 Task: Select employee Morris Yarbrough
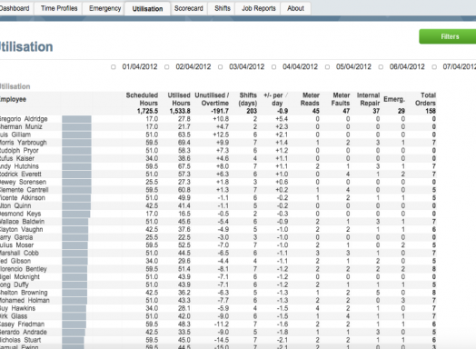24,143
